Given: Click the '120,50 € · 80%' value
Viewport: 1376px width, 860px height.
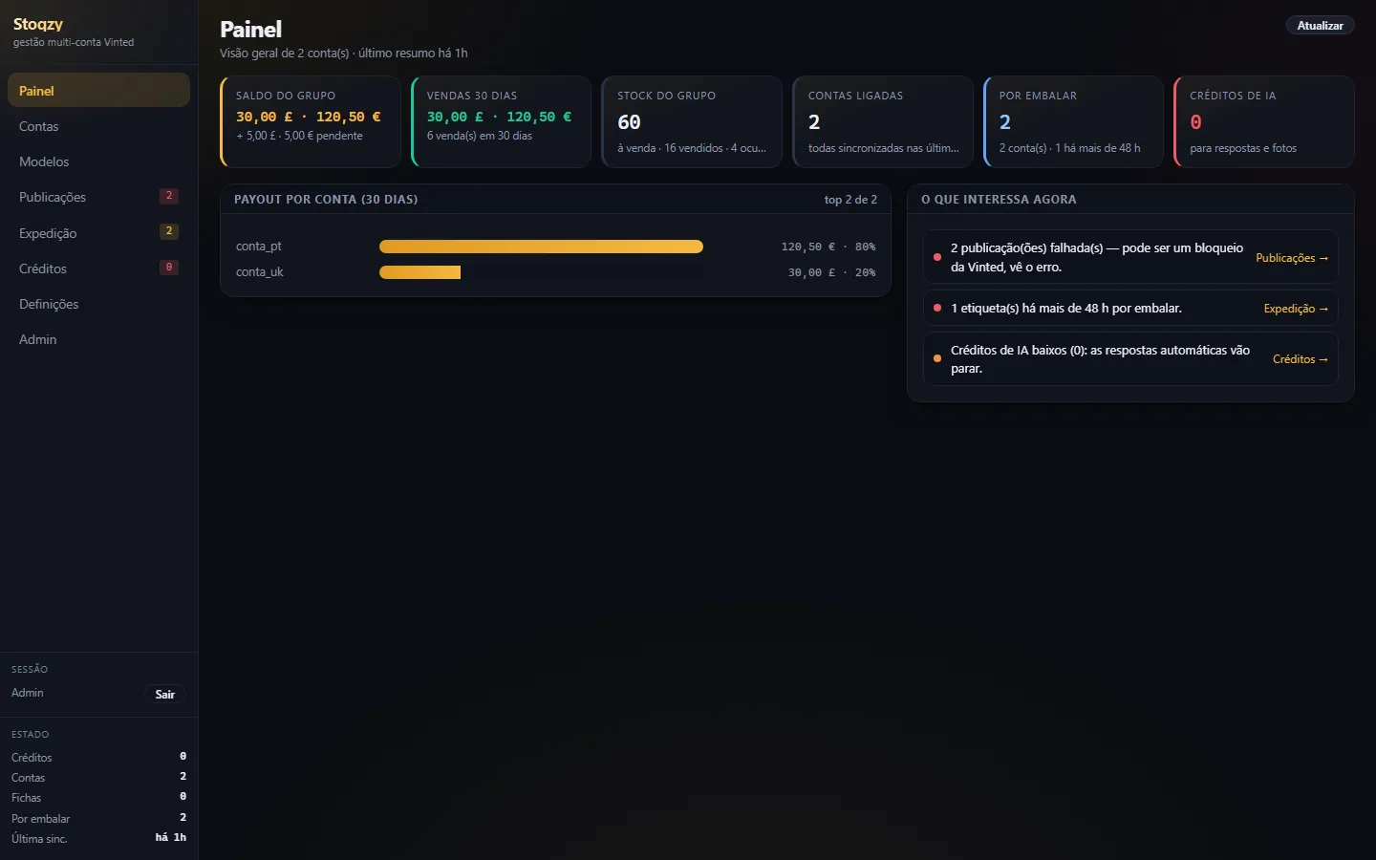Looking at the screenshot, I should pyautogui.click(x=828, y=247).
